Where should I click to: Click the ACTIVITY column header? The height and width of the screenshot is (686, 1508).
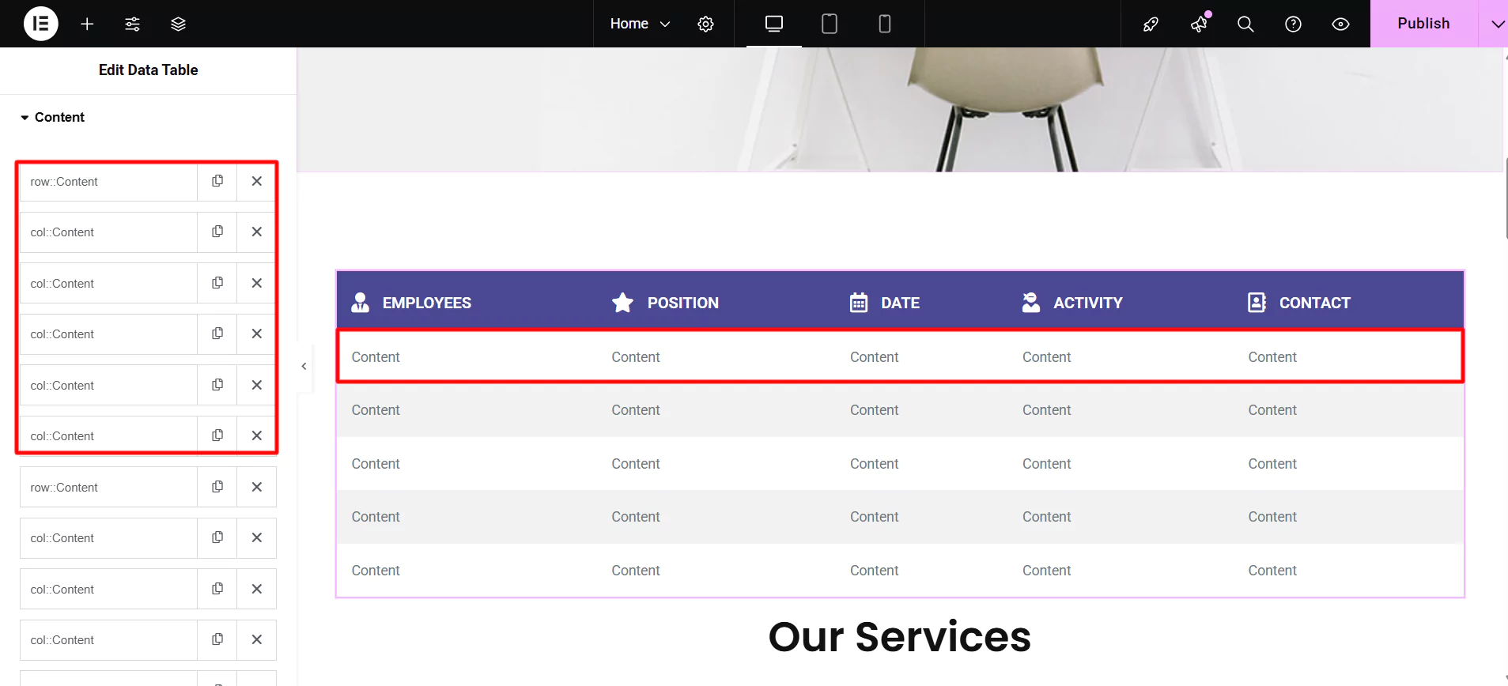1087,303
